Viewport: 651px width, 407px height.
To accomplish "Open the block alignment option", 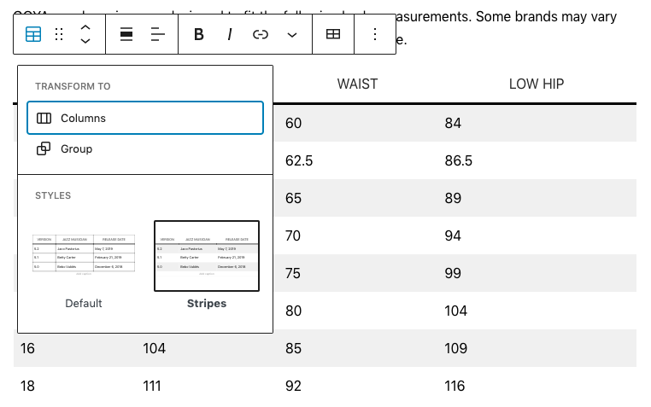I will [x=126, y=34].
